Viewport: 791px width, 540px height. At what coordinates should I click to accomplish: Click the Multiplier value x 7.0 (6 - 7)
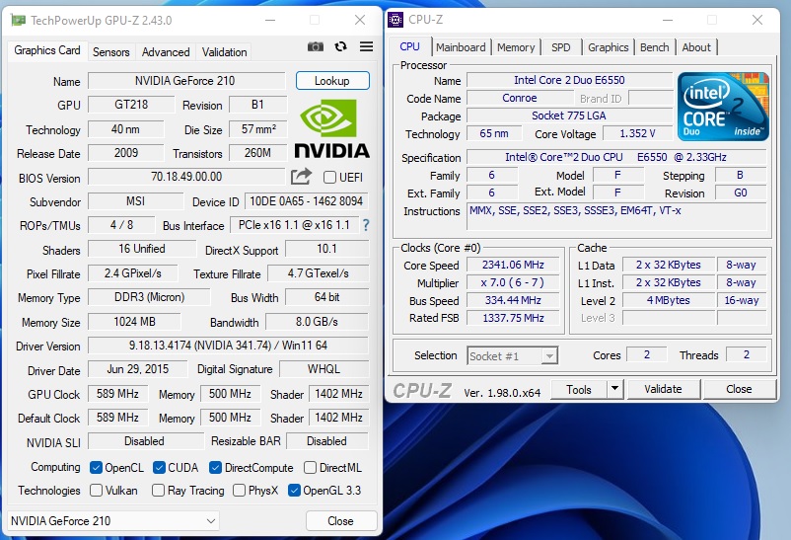(x=513, y=282)
